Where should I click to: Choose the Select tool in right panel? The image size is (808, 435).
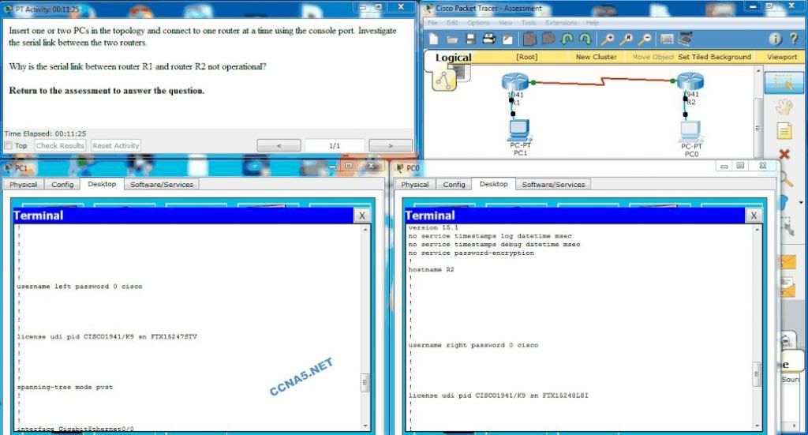point(784,83)
